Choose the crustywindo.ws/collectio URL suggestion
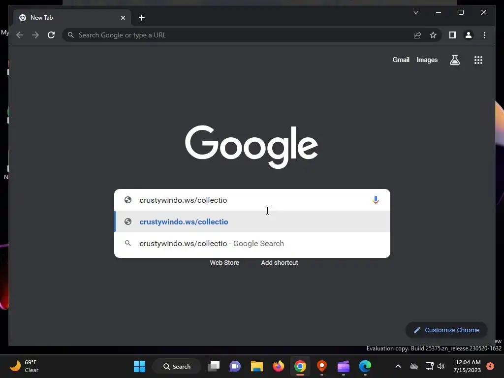The height and width of the screenshot is (378, 504). click(252, 221)
